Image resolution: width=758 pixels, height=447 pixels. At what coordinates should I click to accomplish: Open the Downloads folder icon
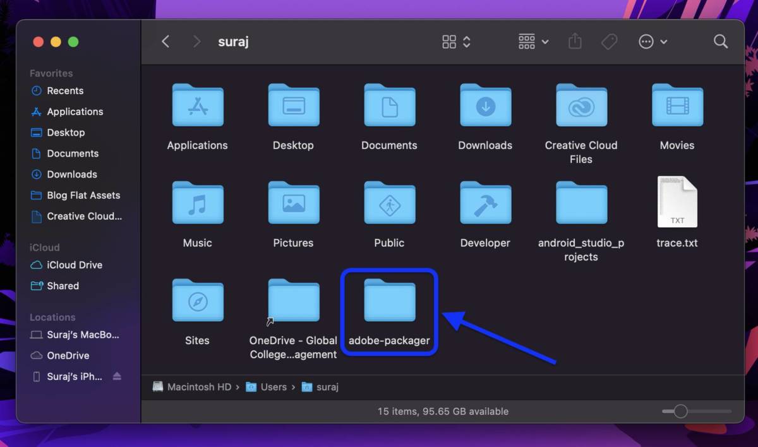click(x=485, y=105)
